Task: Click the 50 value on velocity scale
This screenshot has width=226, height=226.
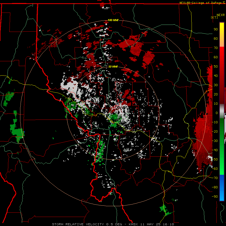Action: coord(216,67)
